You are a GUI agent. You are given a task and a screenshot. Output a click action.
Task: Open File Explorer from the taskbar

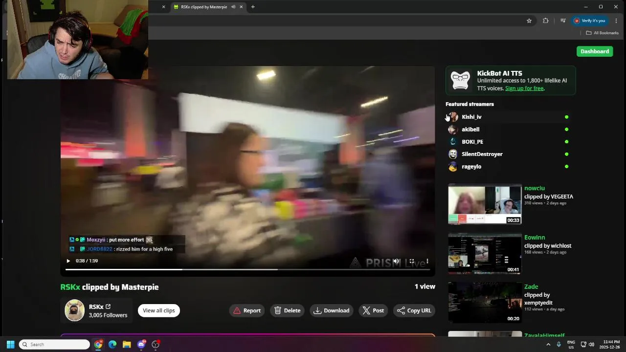(127, 344)
